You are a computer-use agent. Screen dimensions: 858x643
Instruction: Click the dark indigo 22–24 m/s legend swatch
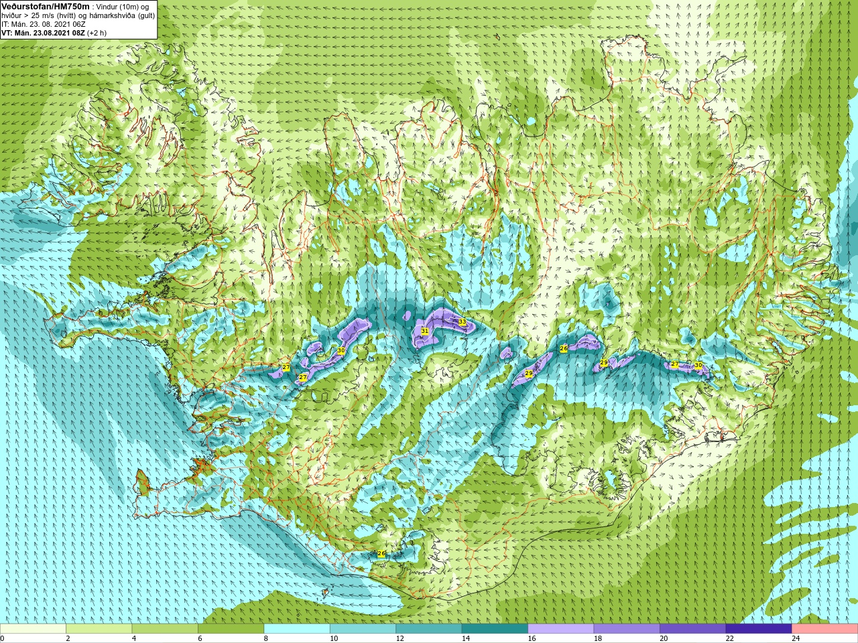click(759, 629)
